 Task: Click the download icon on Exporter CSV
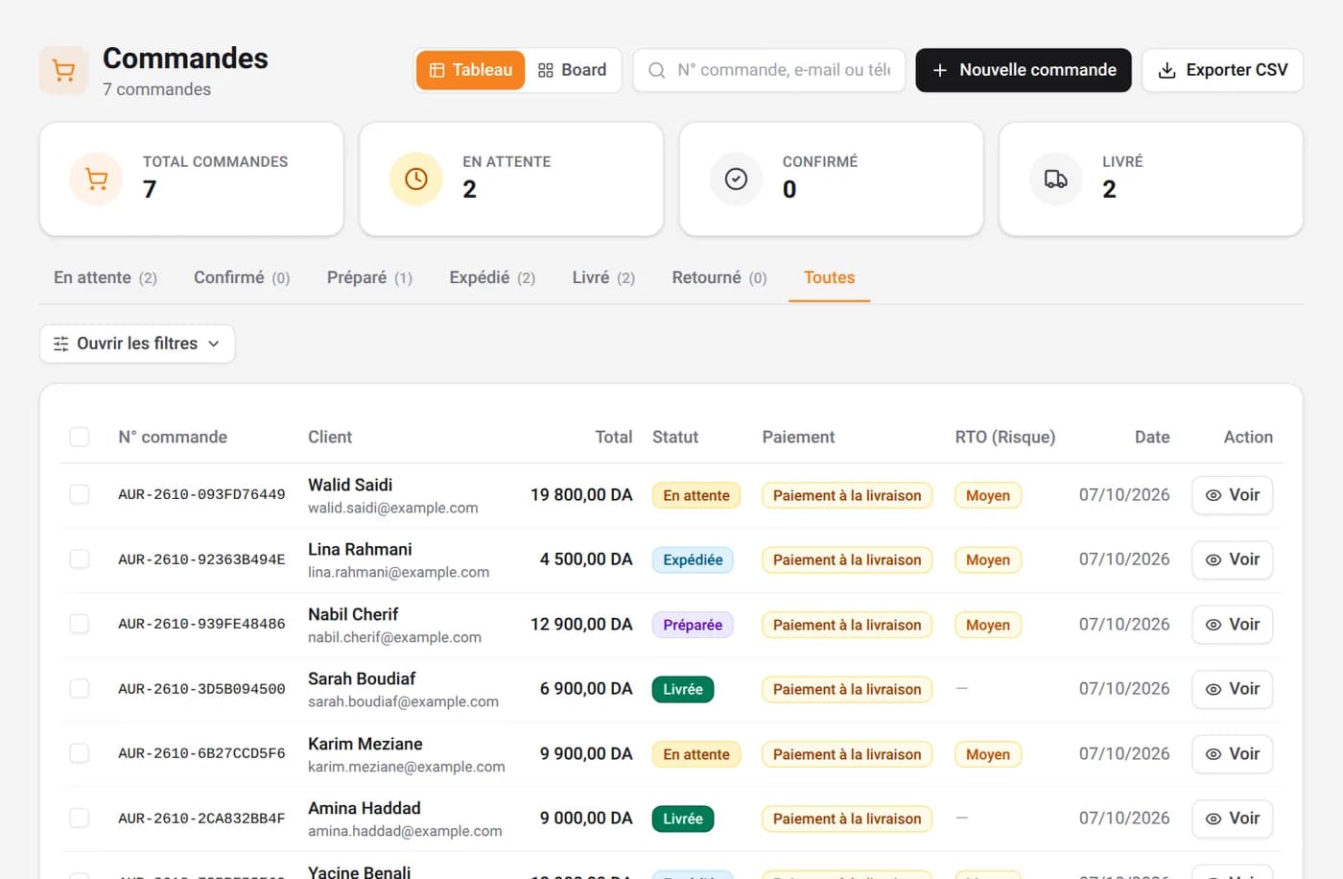[x=1167, y=70]
